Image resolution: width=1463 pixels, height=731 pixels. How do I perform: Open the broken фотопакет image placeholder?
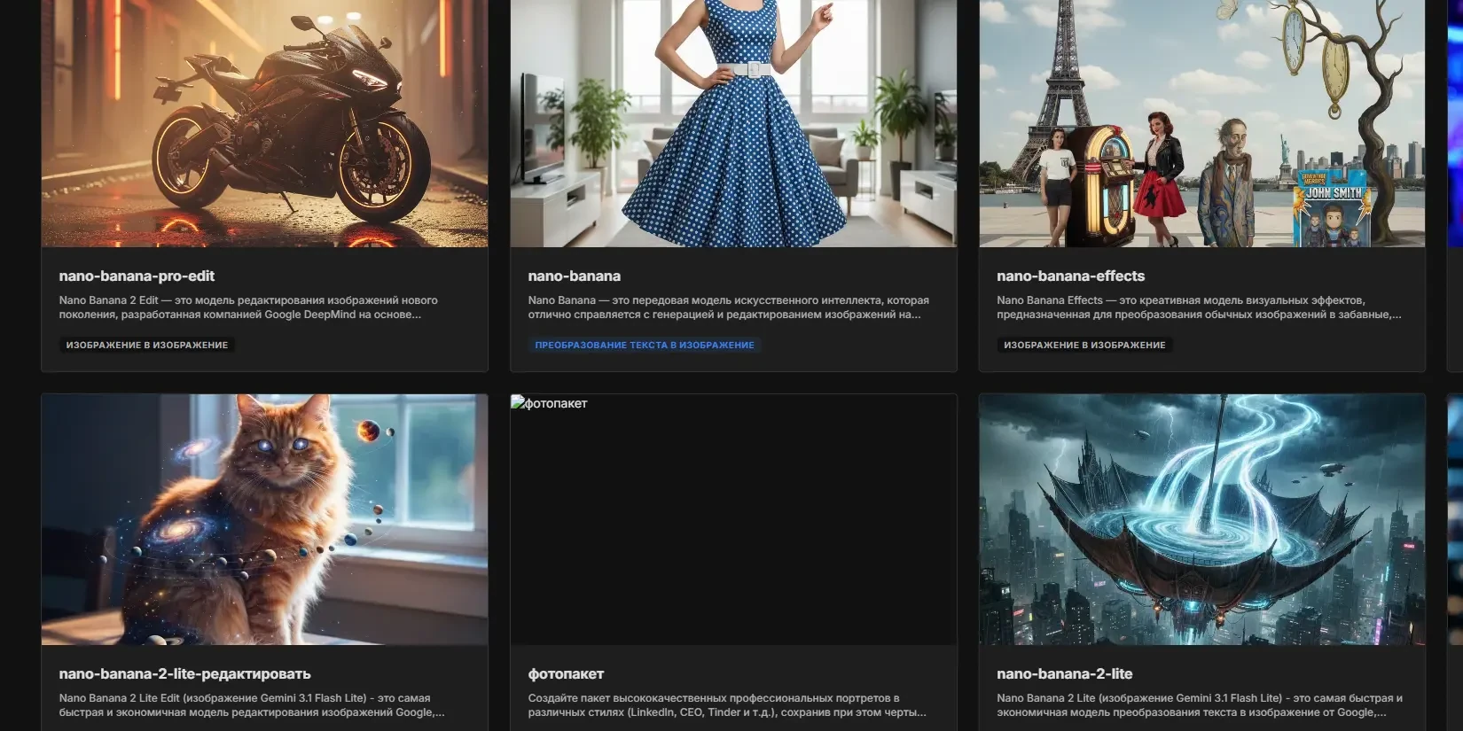click(x=733, y=519)
